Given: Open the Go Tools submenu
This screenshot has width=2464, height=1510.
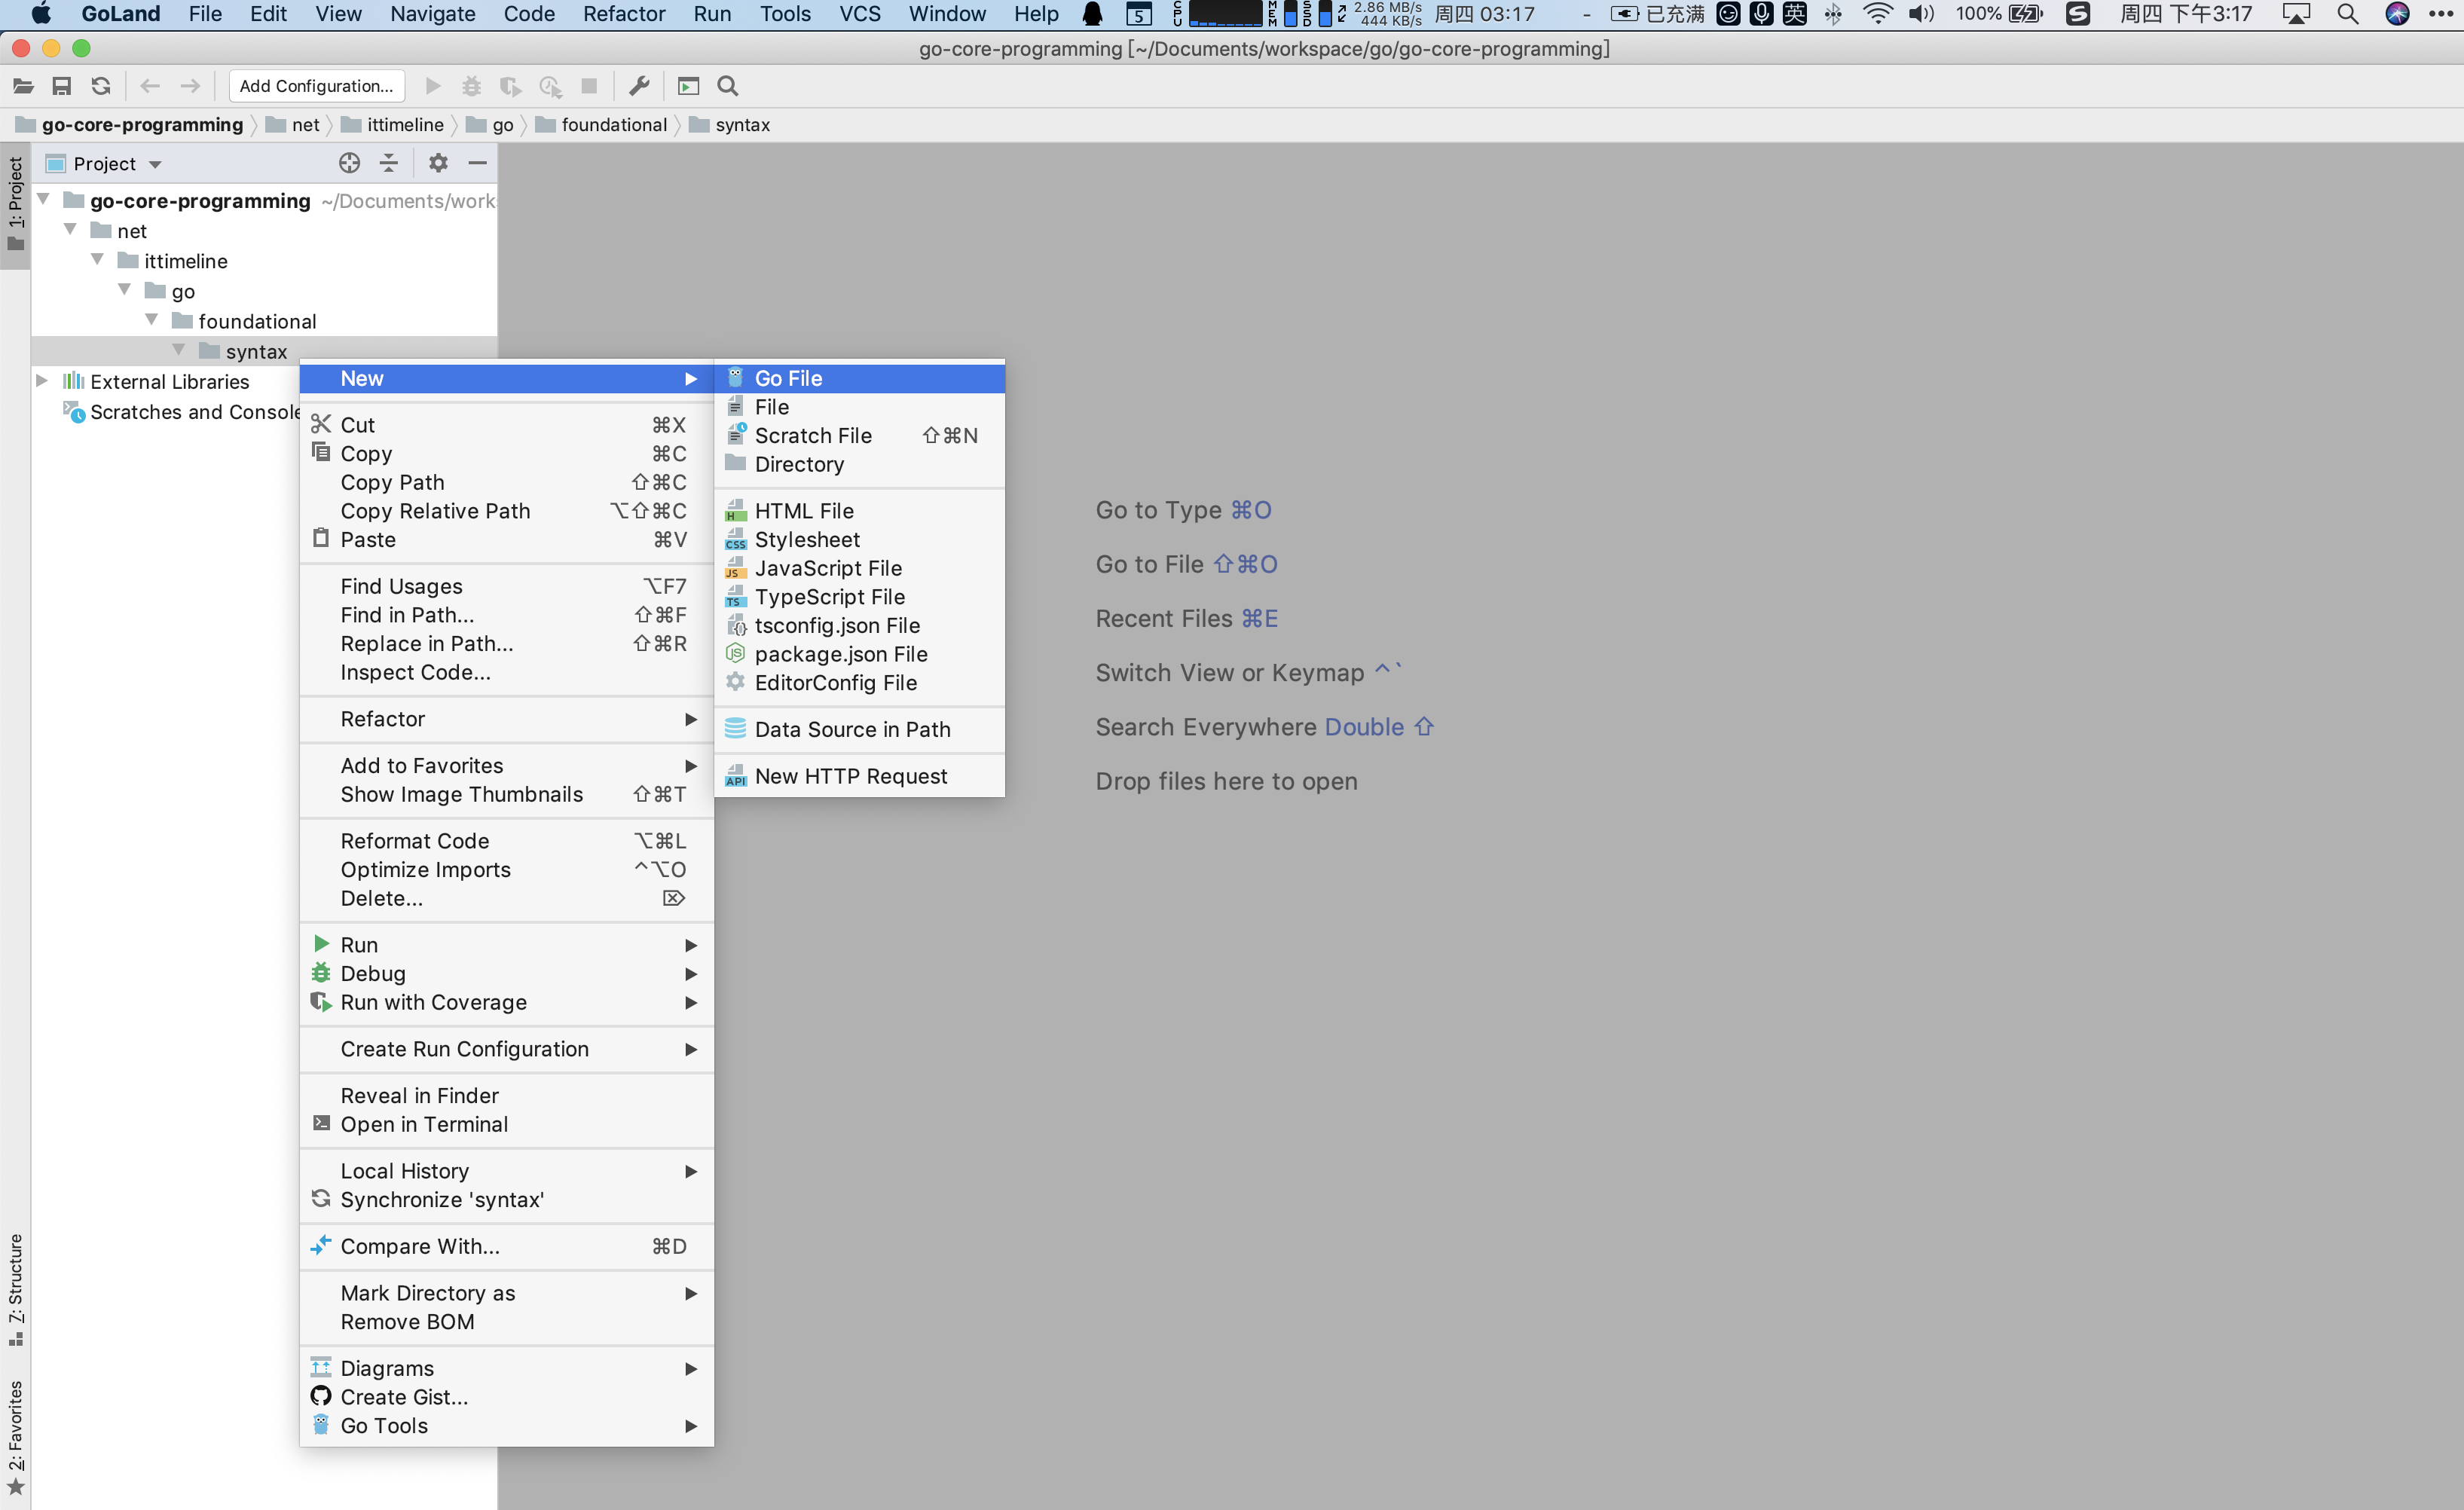Looking at the screenshot, I should click(x=506, y=1426).
